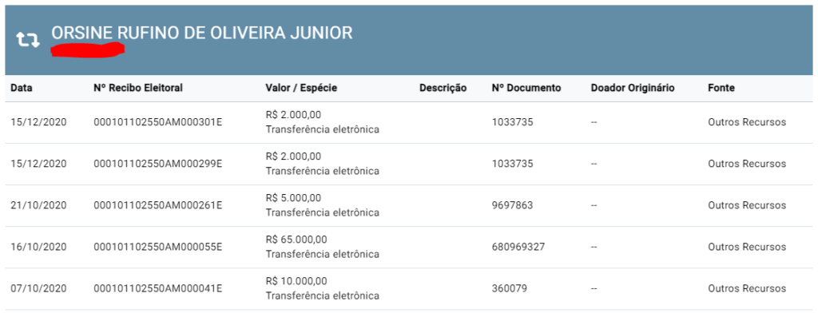Click the R$ 65.000,00 amount
Screen dimensions: 818x313
pos(296,240)
